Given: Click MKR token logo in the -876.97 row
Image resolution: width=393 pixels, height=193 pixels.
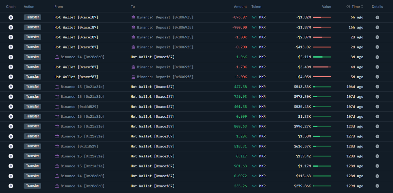Looking at the screenshot, I should pos(254,17).
